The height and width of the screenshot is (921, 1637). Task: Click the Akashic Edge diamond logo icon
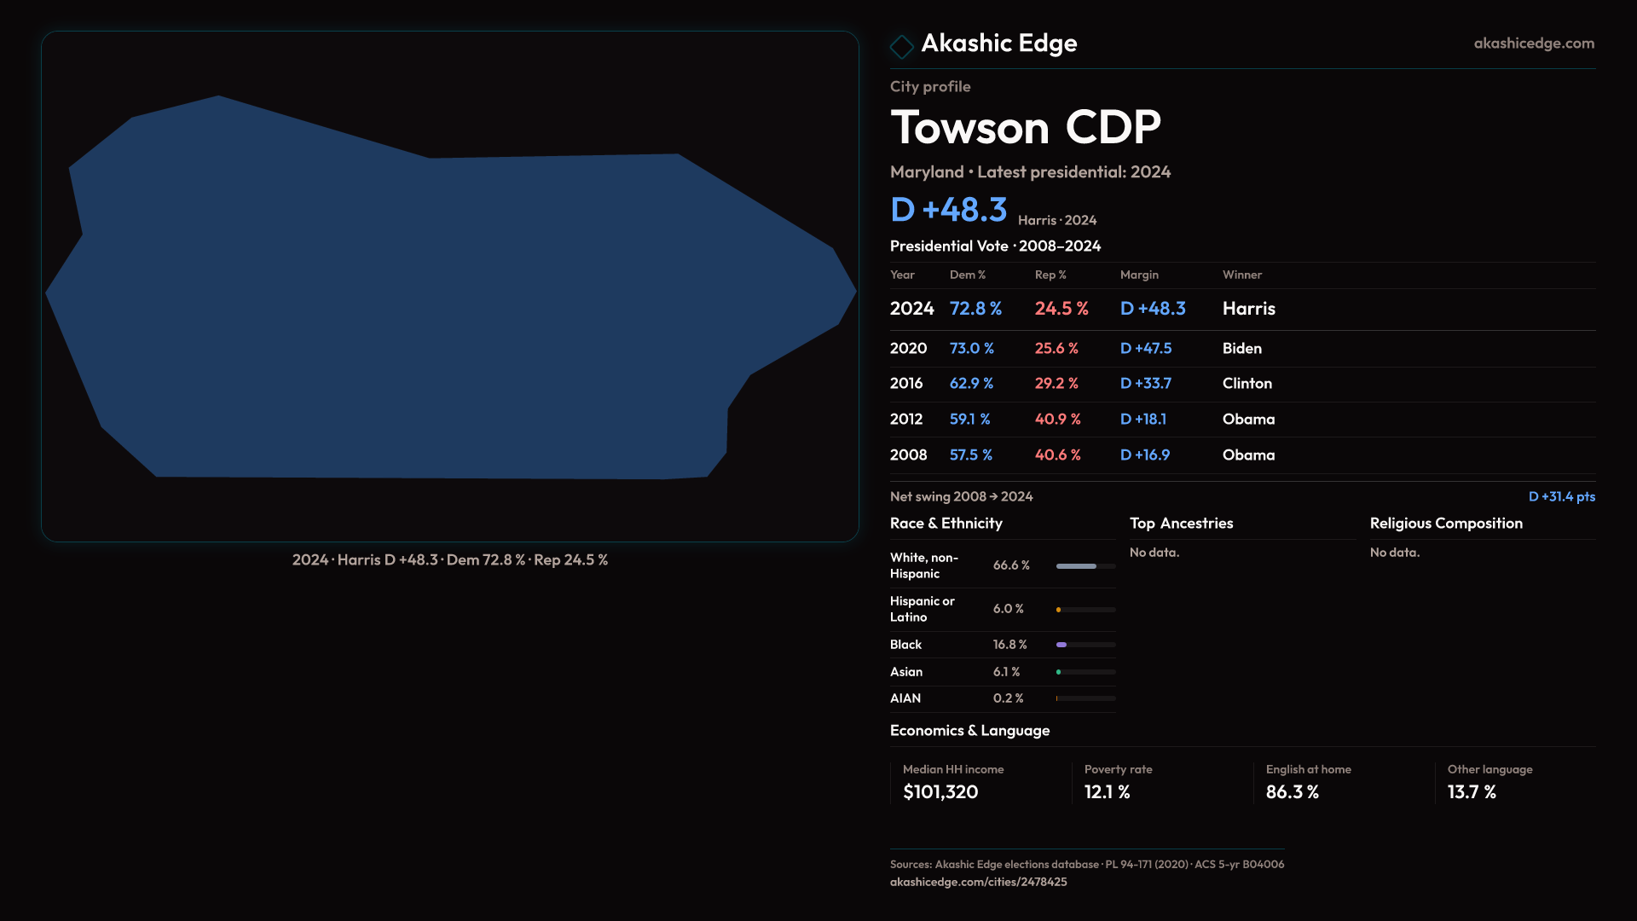901,46
